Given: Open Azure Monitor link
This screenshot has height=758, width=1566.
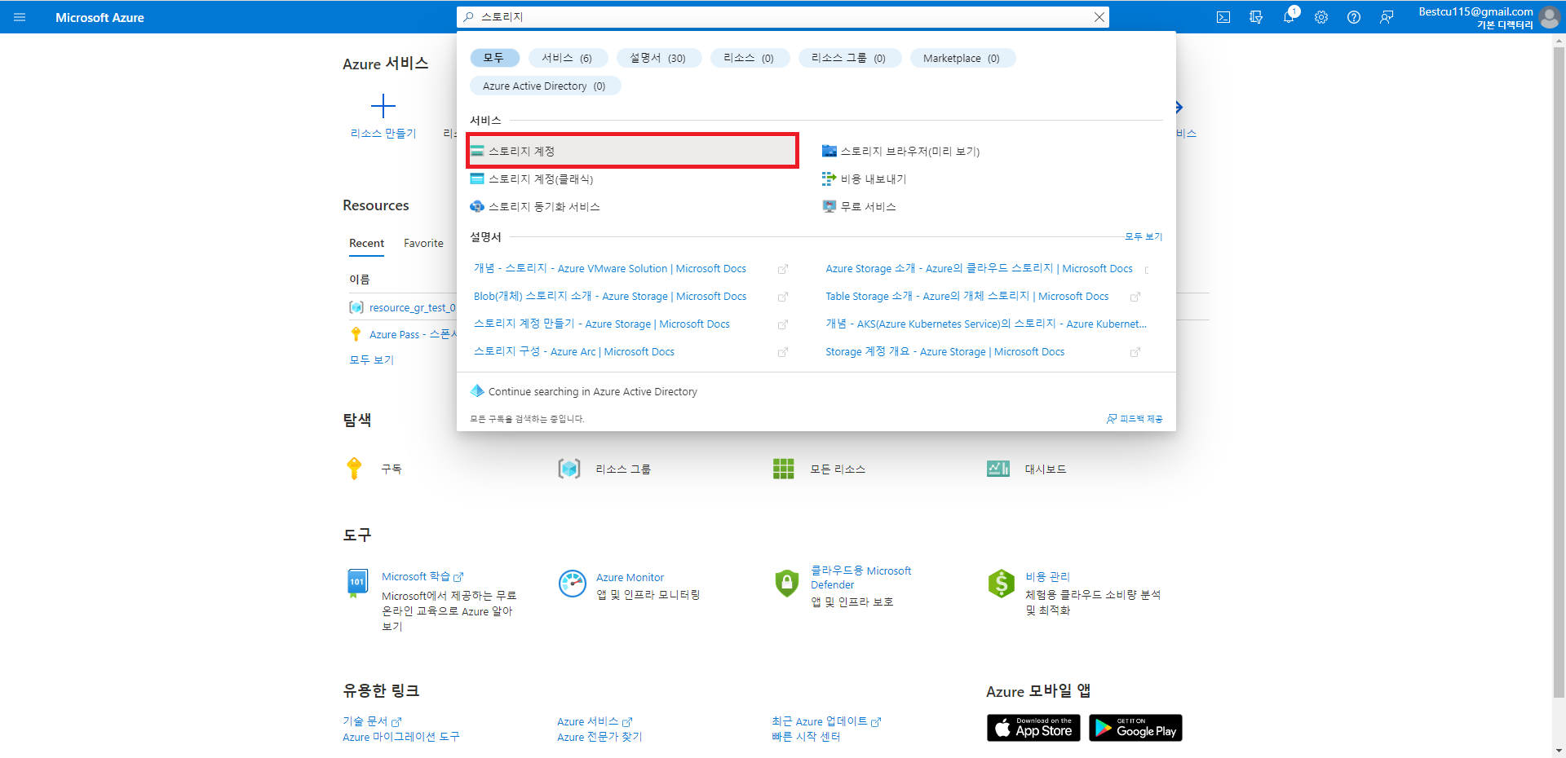Looking at the screenshot, I should [x=630, y=577].
